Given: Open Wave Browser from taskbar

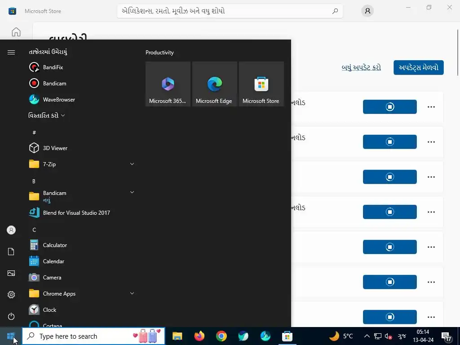Looking at the screenshot, I should pos(265,336).
